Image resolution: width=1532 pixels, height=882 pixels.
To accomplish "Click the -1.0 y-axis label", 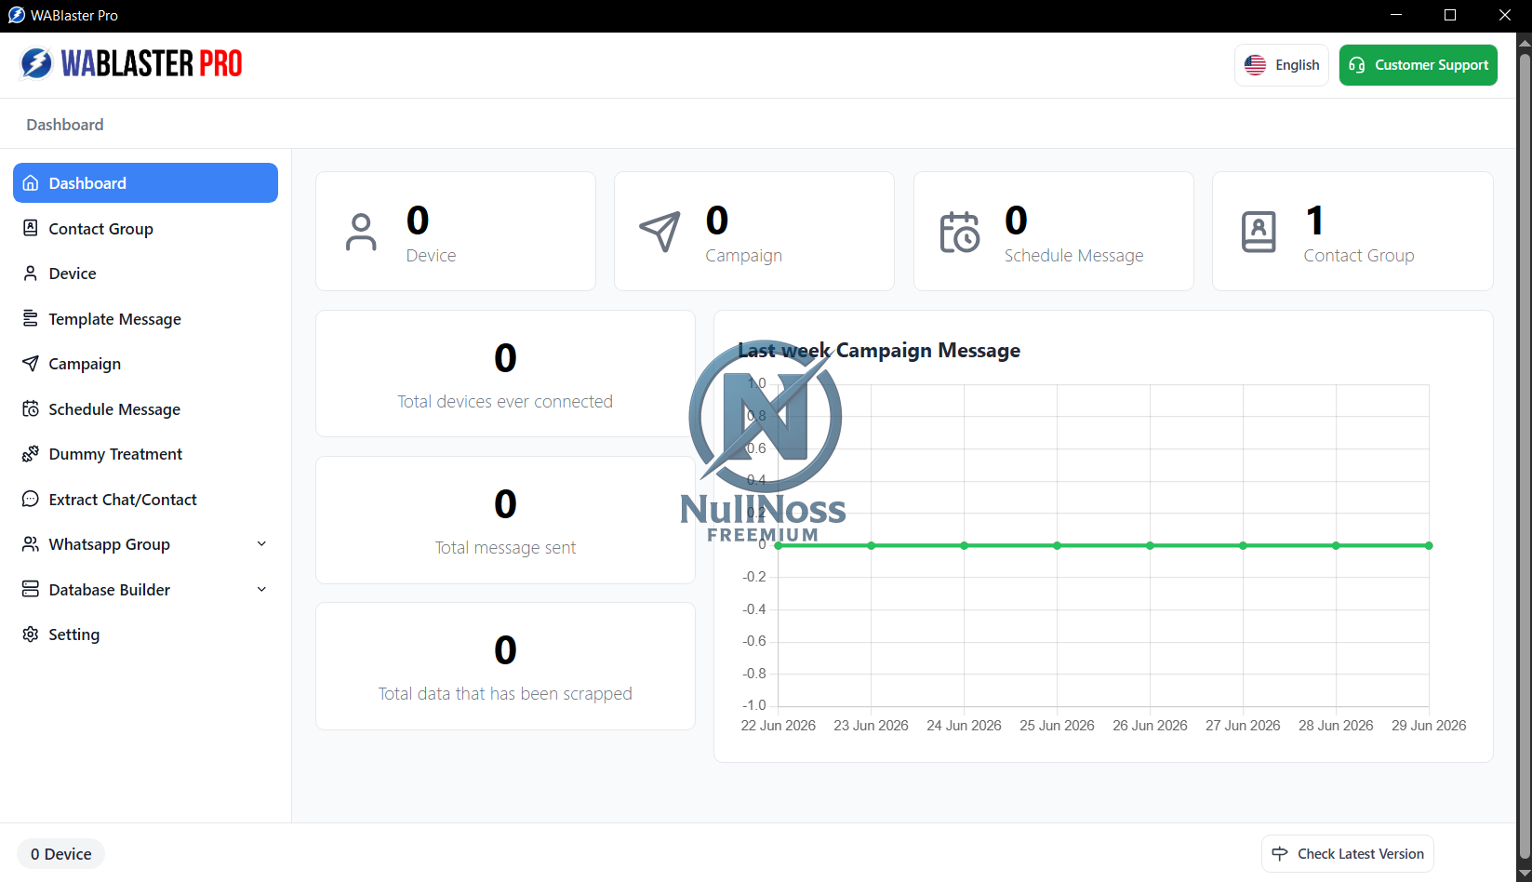I will 754,705.
